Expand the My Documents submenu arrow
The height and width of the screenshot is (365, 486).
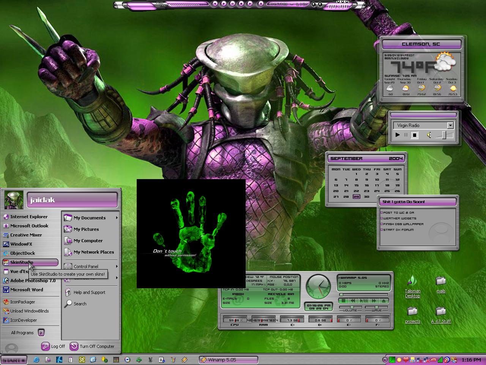point(117,218)
